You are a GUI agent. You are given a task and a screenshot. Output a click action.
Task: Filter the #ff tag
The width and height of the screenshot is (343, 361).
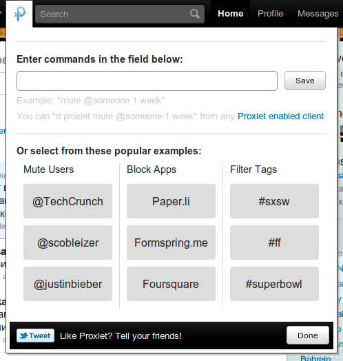(x=274, y=243)
